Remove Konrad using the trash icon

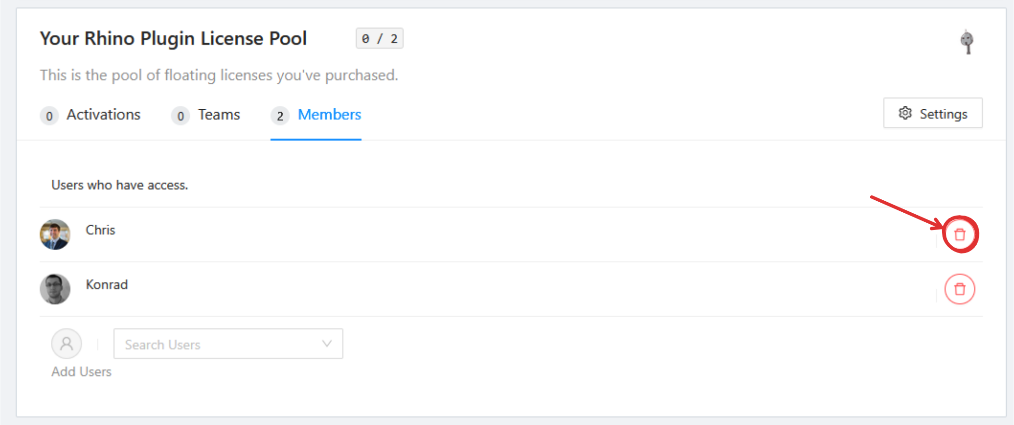[x=960, y=289]
